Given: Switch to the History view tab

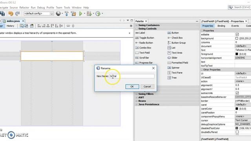Looking at the screenshot, I should point(11,26).
